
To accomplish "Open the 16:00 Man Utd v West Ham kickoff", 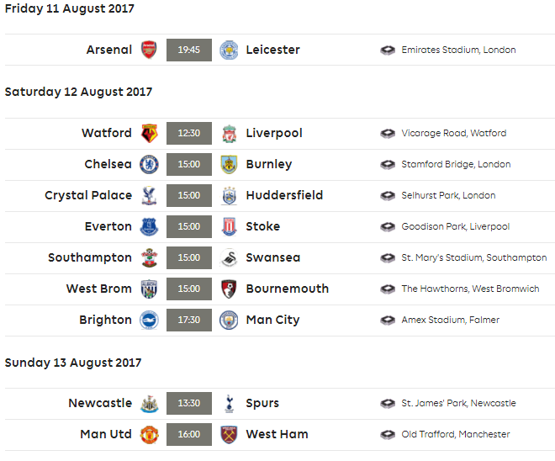I will click(x=189, y=434).
